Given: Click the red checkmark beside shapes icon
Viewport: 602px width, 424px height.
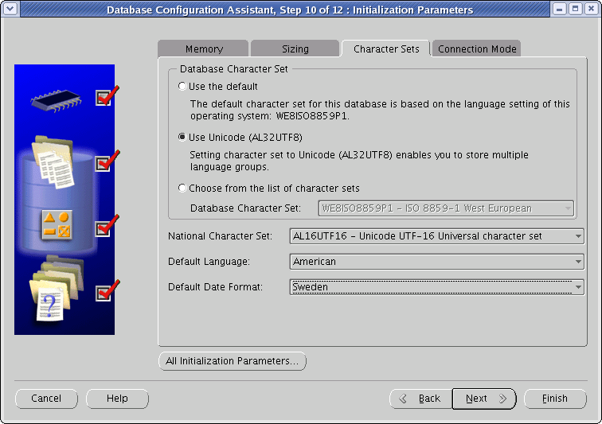Looking at the screenshot, I should [x=107, y=226].
